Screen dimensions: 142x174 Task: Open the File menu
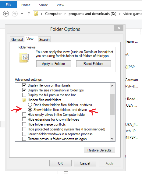pos(9,5)
